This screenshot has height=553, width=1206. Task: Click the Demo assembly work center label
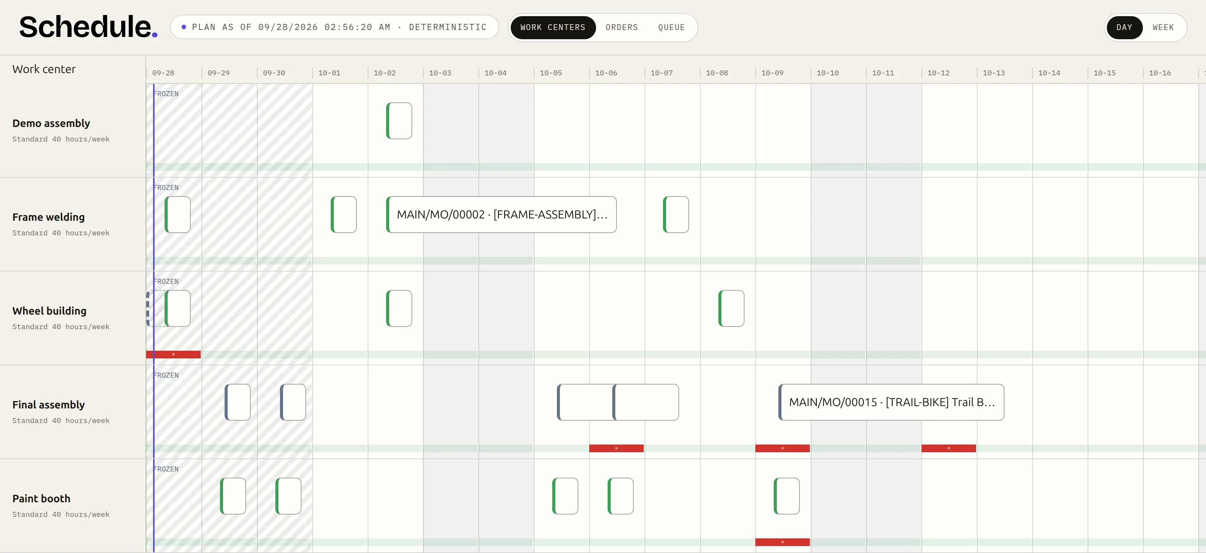51,123
